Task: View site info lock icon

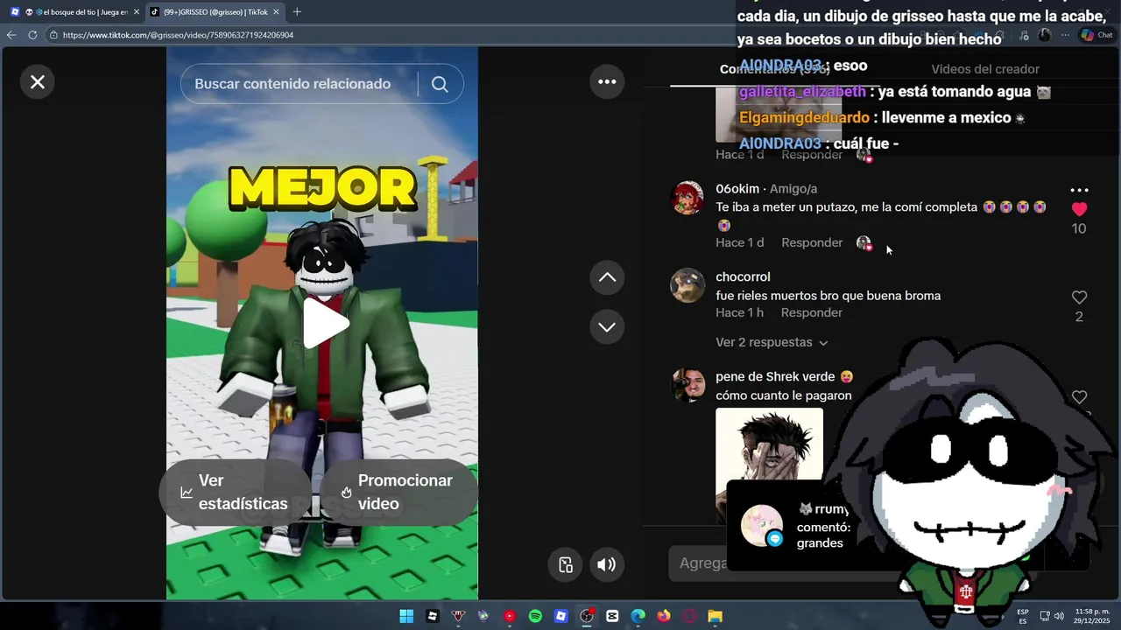Action: click(x=53, y=35)
